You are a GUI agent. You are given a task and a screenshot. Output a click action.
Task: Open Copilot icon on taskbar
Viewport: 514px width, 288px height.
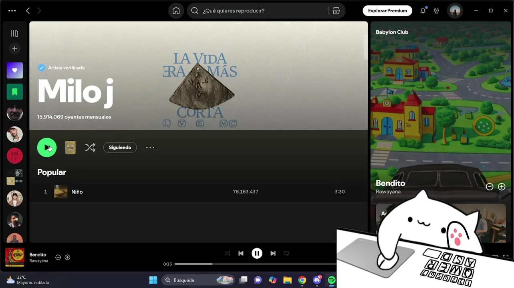pos(273,280)
